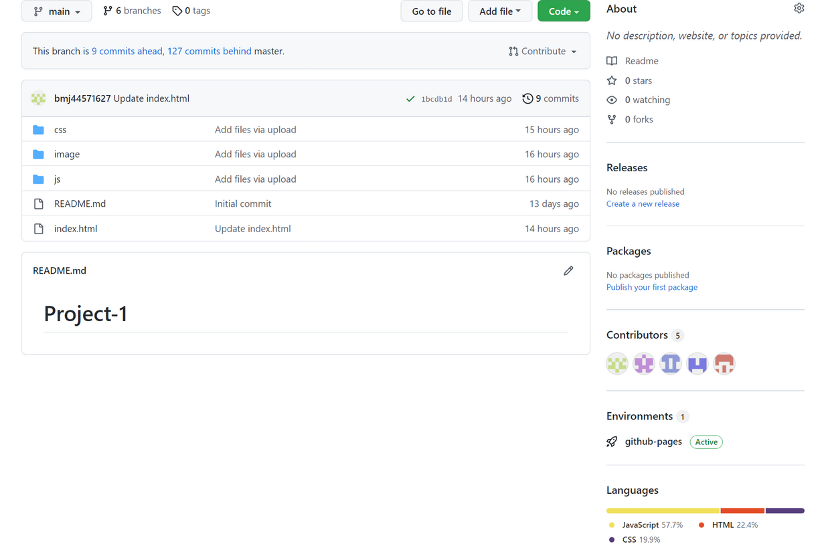
Task: Open the Packages heading link
Action: (x=629, y=251)
